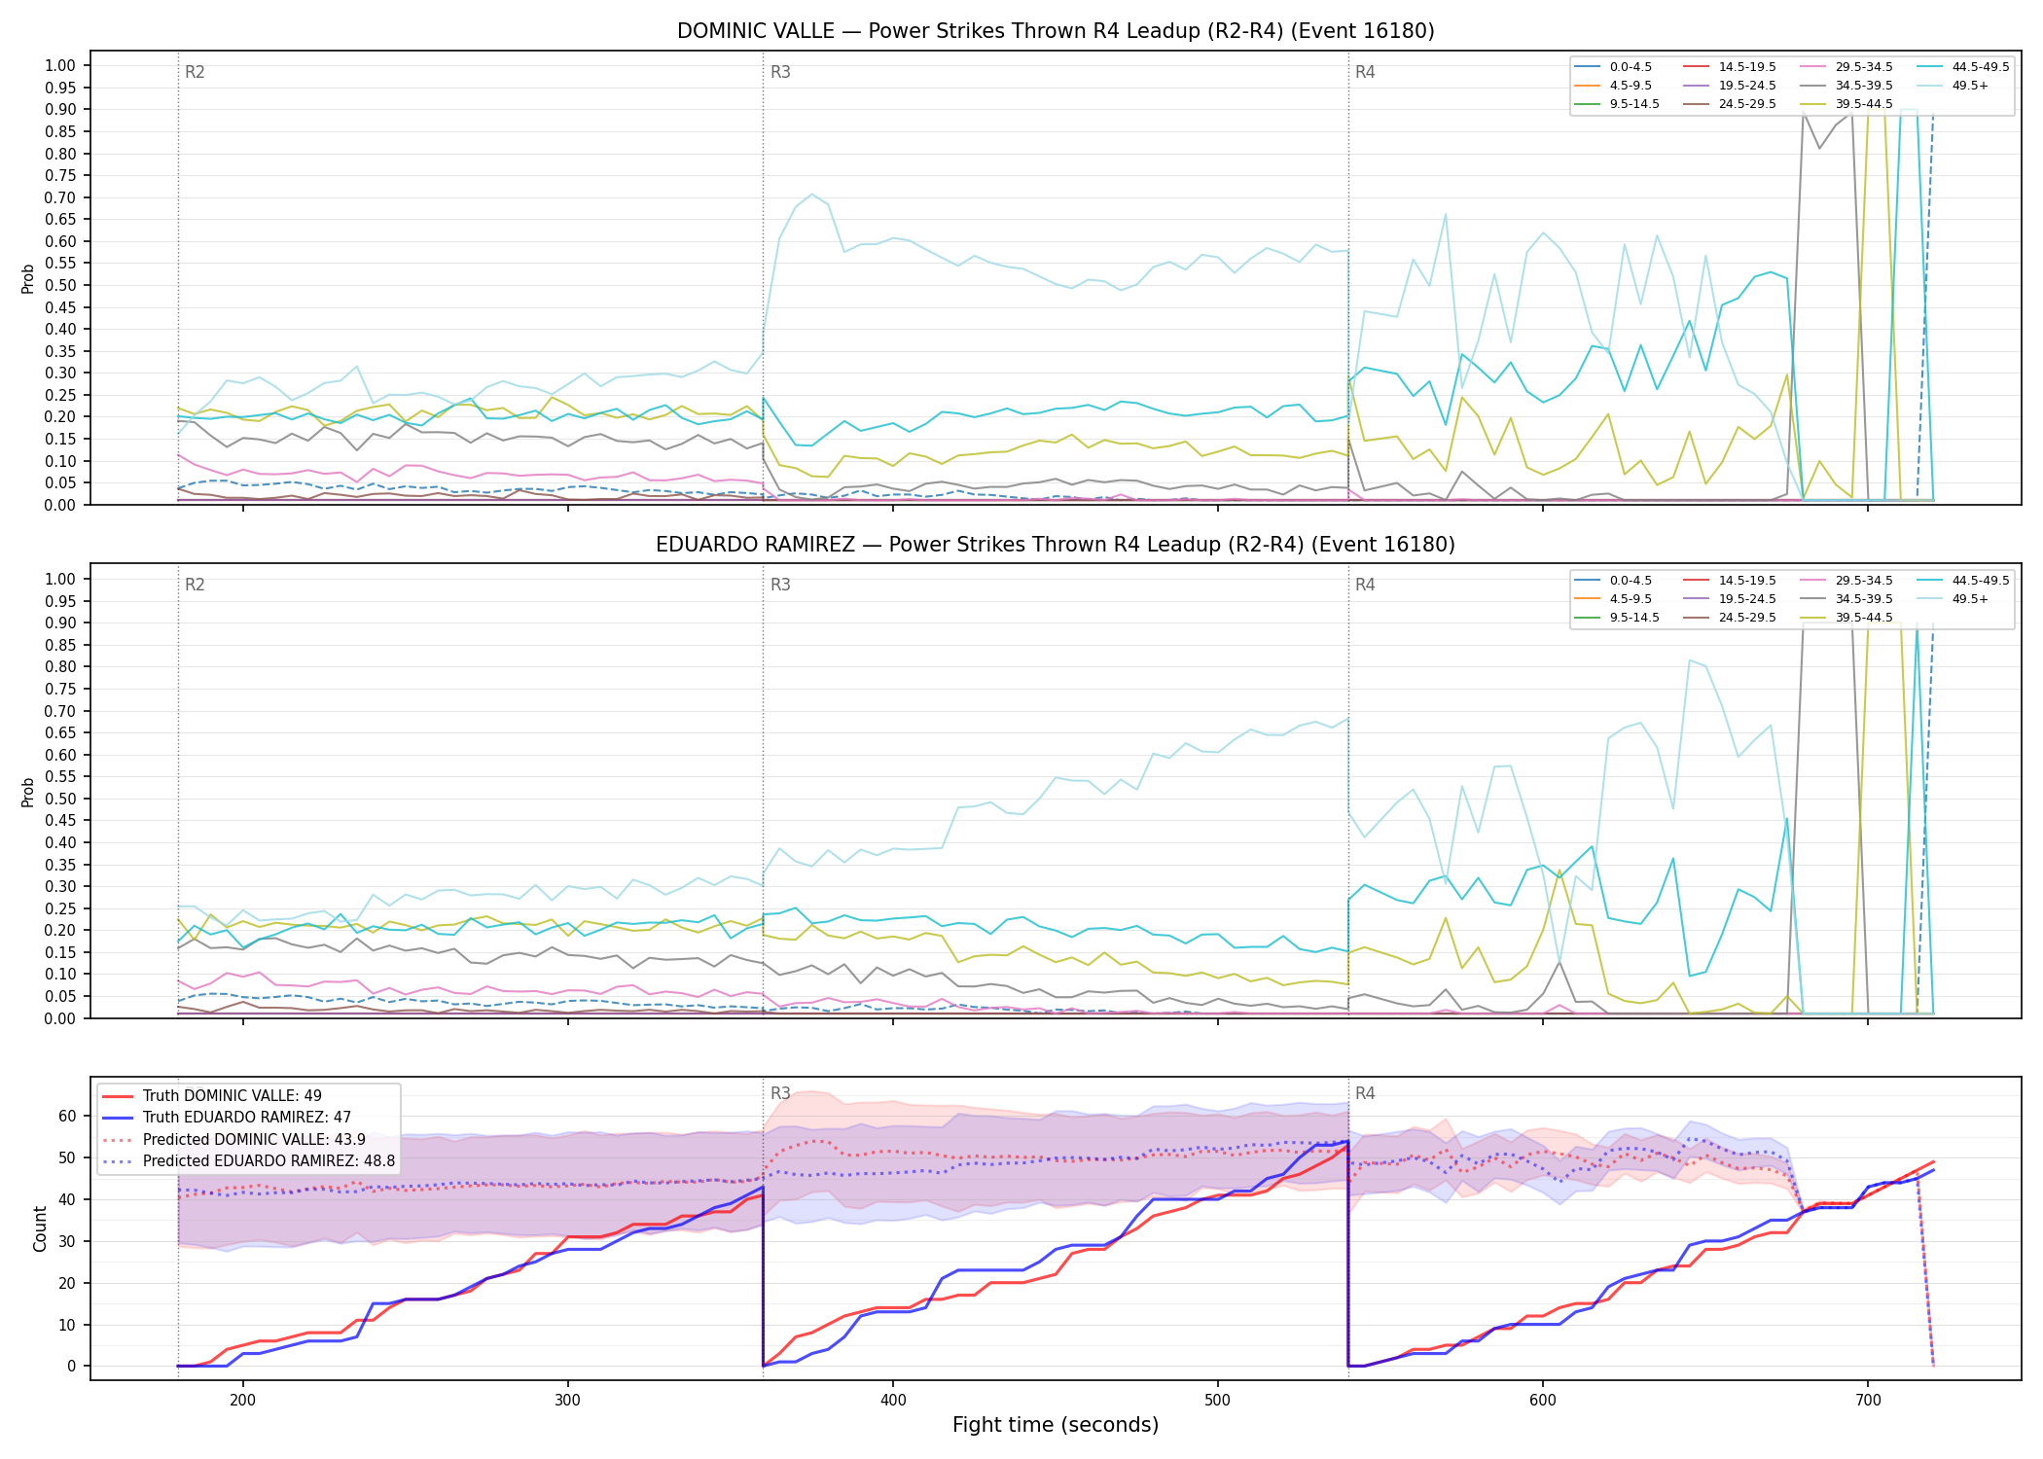Click the R3 round marker in the Count chart
2043x1459 pixels.
pyautogui.click(x=780, y=1093)
